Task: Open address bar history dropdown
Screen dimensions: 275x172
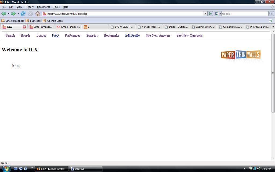Action: (205, 14)
